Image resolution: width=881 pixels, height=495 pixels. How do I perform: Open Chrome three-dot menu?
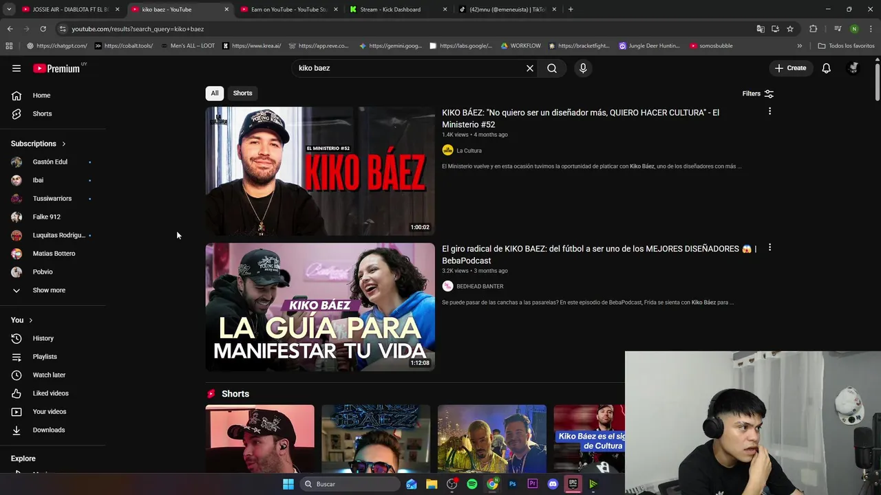tap(871, 29)
